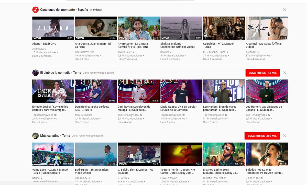
Task: Play Dani Rovira la cita perfecta thumbnail
Action: tap(96, 91)
